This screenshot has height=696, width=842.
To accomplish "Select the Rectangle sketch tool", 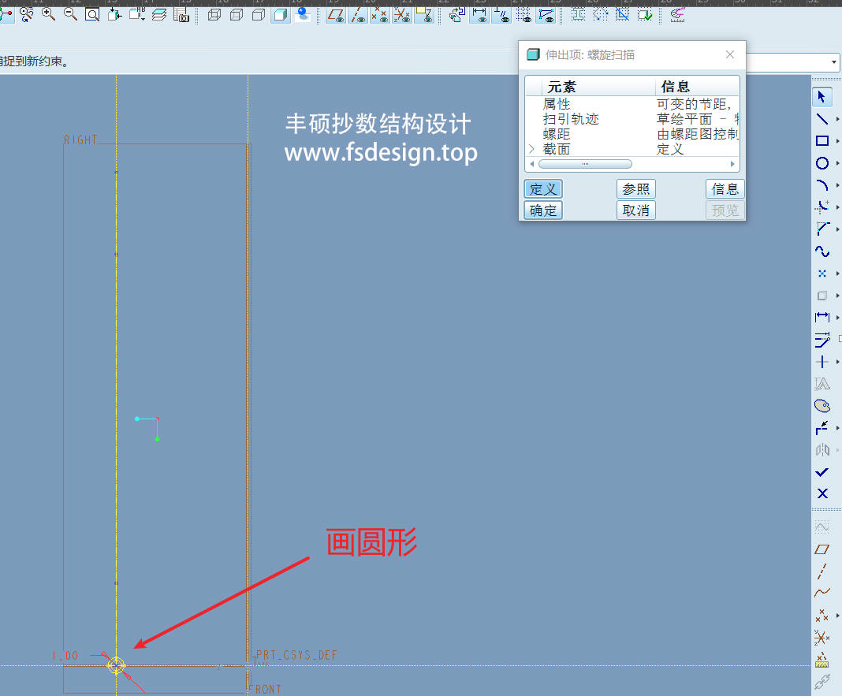I will [822, 141].
